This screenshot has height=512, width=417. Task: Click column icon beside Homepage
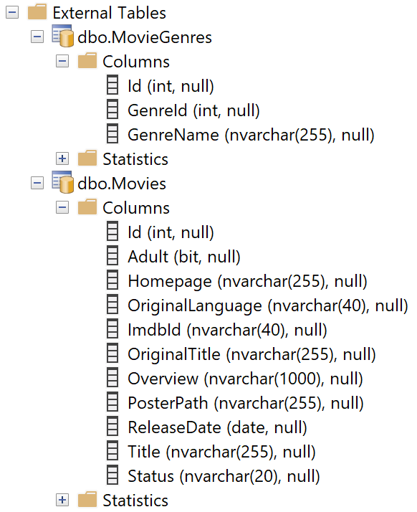coord(112,280)
